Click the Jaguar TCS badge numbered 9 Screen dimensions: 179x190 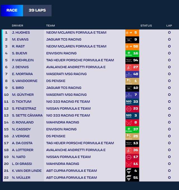[132, 40]
